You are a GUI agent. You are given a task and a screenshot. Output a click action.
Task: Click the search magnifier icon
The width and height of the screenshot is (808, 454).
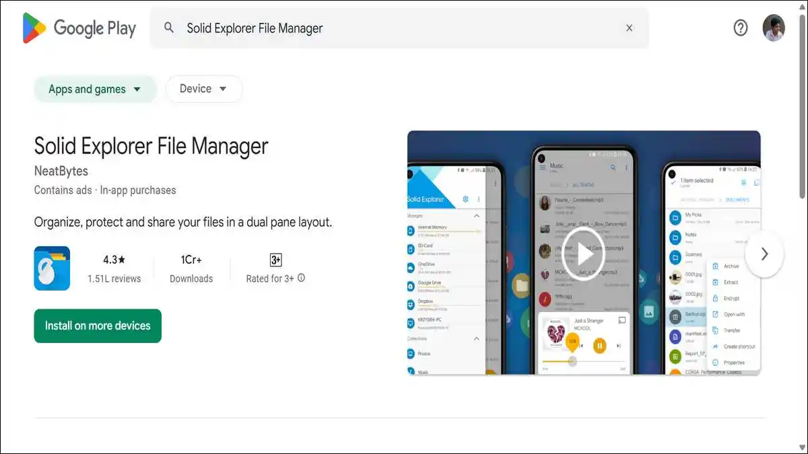tap(169, 28)
